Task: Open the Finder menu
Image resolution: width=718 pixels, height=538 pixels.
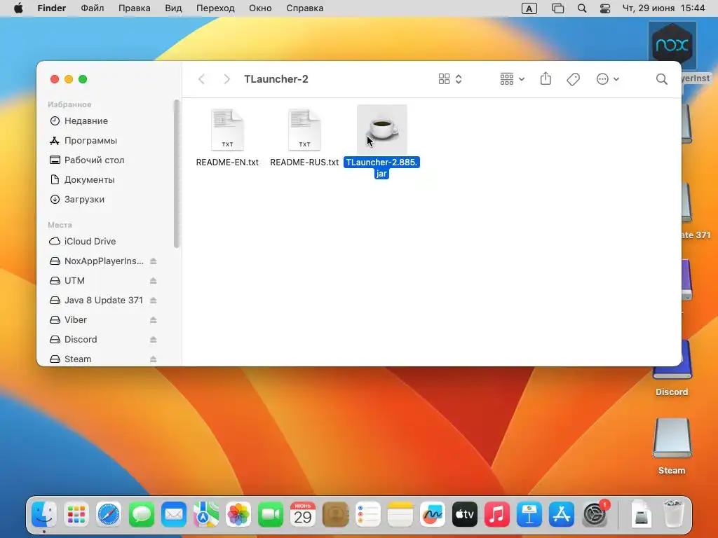Action: tap(52, 8)
